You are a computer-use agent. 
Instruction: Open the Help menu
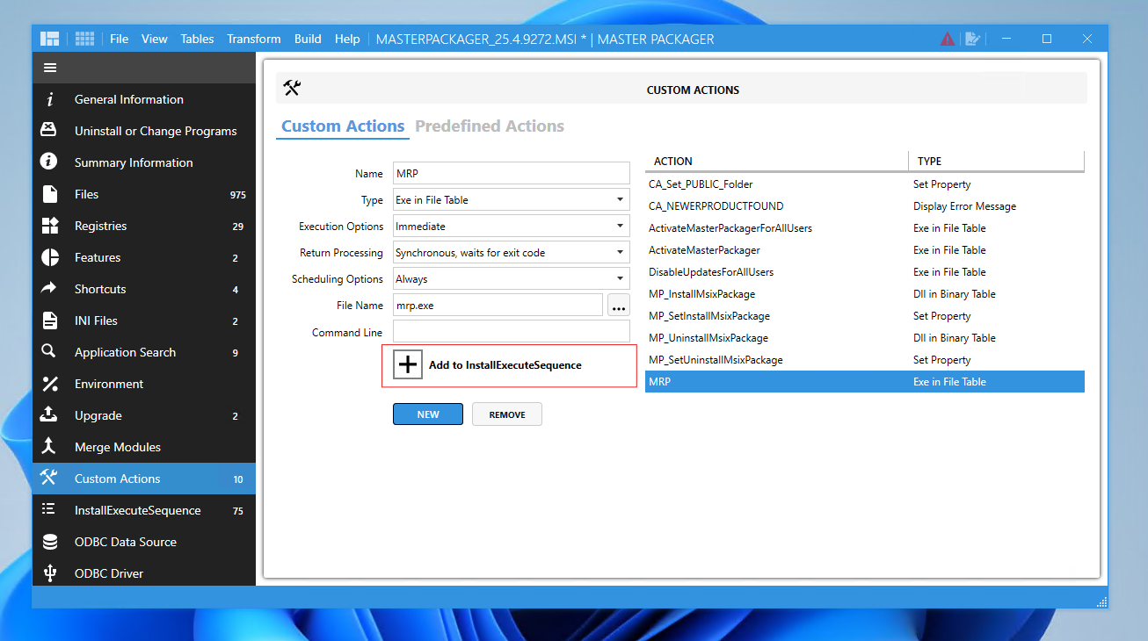[x=347, y=39]
